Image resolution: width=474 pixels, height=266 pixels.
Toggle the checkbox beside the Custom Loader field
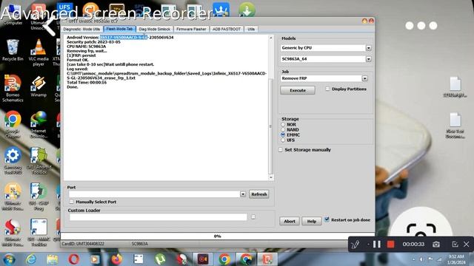[253, 216]
